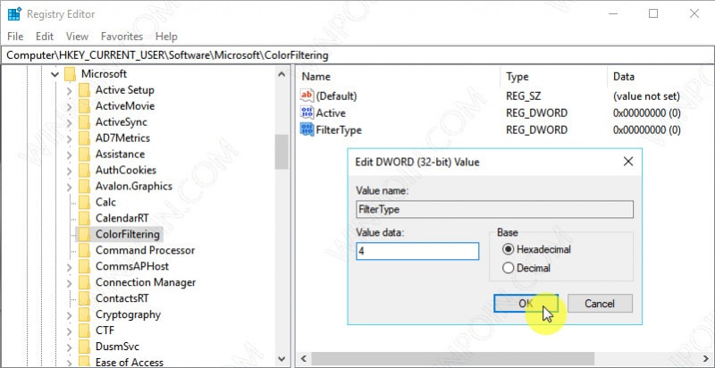Expand the CTF key
715x368 pixels.
tap(70, 330)
